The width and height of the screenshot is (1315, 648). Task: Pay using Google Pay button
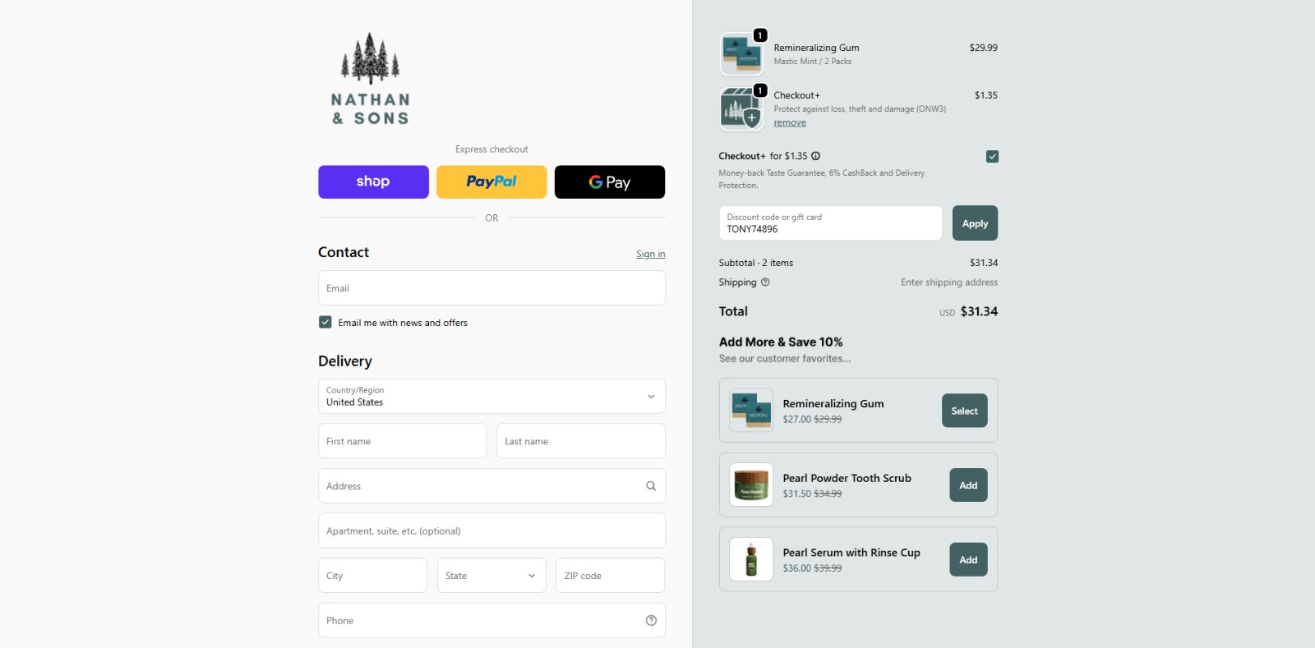(x=609, y=182)
